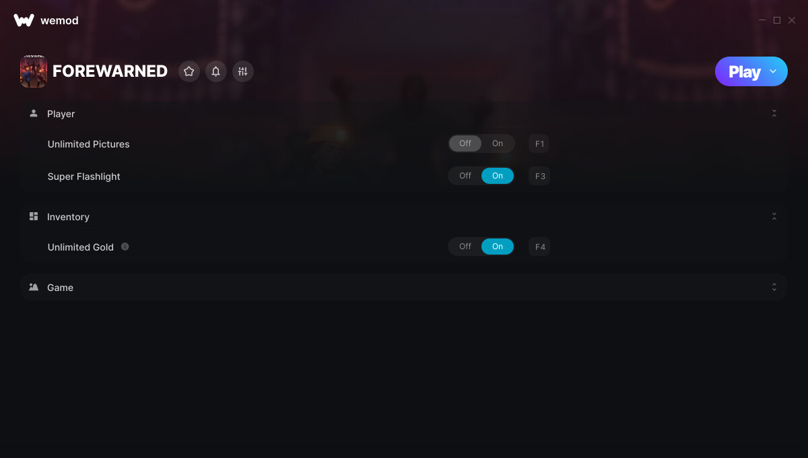The width and height of the screenshot is (808, 458).
Task: Click the Inventory category grid icon
Action: pos(34,216)
